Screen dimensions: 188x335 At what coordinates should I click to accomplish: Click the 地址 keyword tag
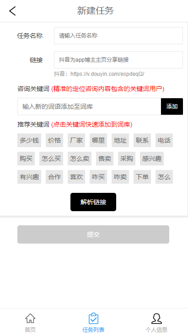[120, 140]
